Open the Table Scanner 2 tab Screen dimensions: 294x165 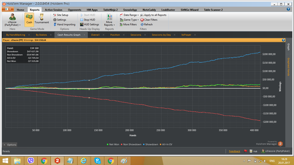(x=213, y=10)
